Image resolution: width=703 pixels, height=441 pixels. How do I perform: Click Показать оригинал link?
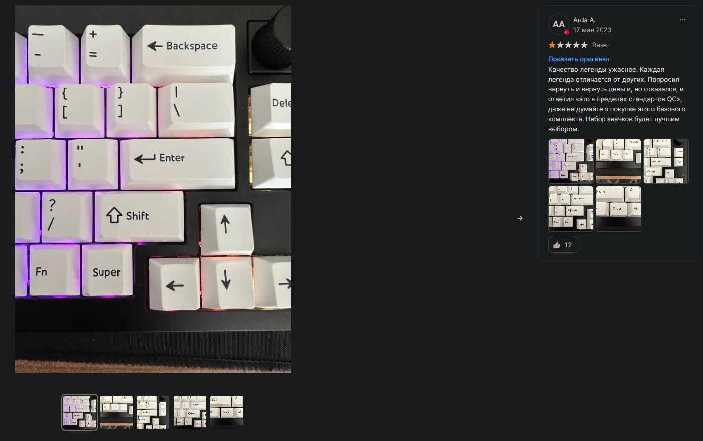[x=579, y=59]
